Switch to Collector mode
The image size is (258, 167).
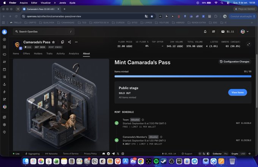(217, 154)
